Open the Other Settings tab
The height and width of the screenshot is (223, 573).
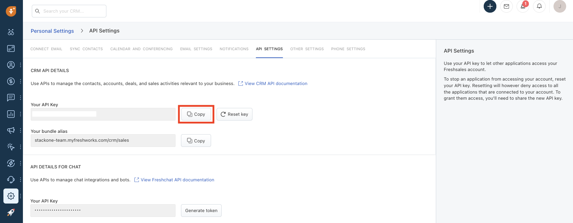click(307, 49)
